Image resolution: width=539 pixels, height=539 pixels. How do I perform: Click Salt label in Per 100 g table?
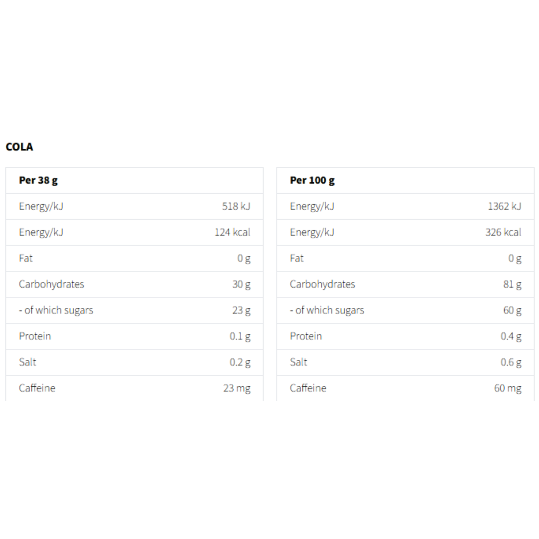[x=298, y=362]
